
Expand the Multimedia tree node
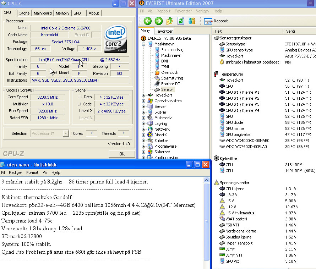point(143,118)
